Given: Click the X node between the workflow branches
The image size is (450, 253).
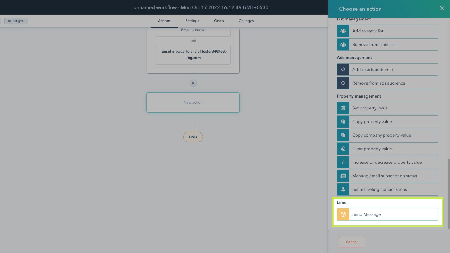Looking at the screenshot, I should point(193,83).
